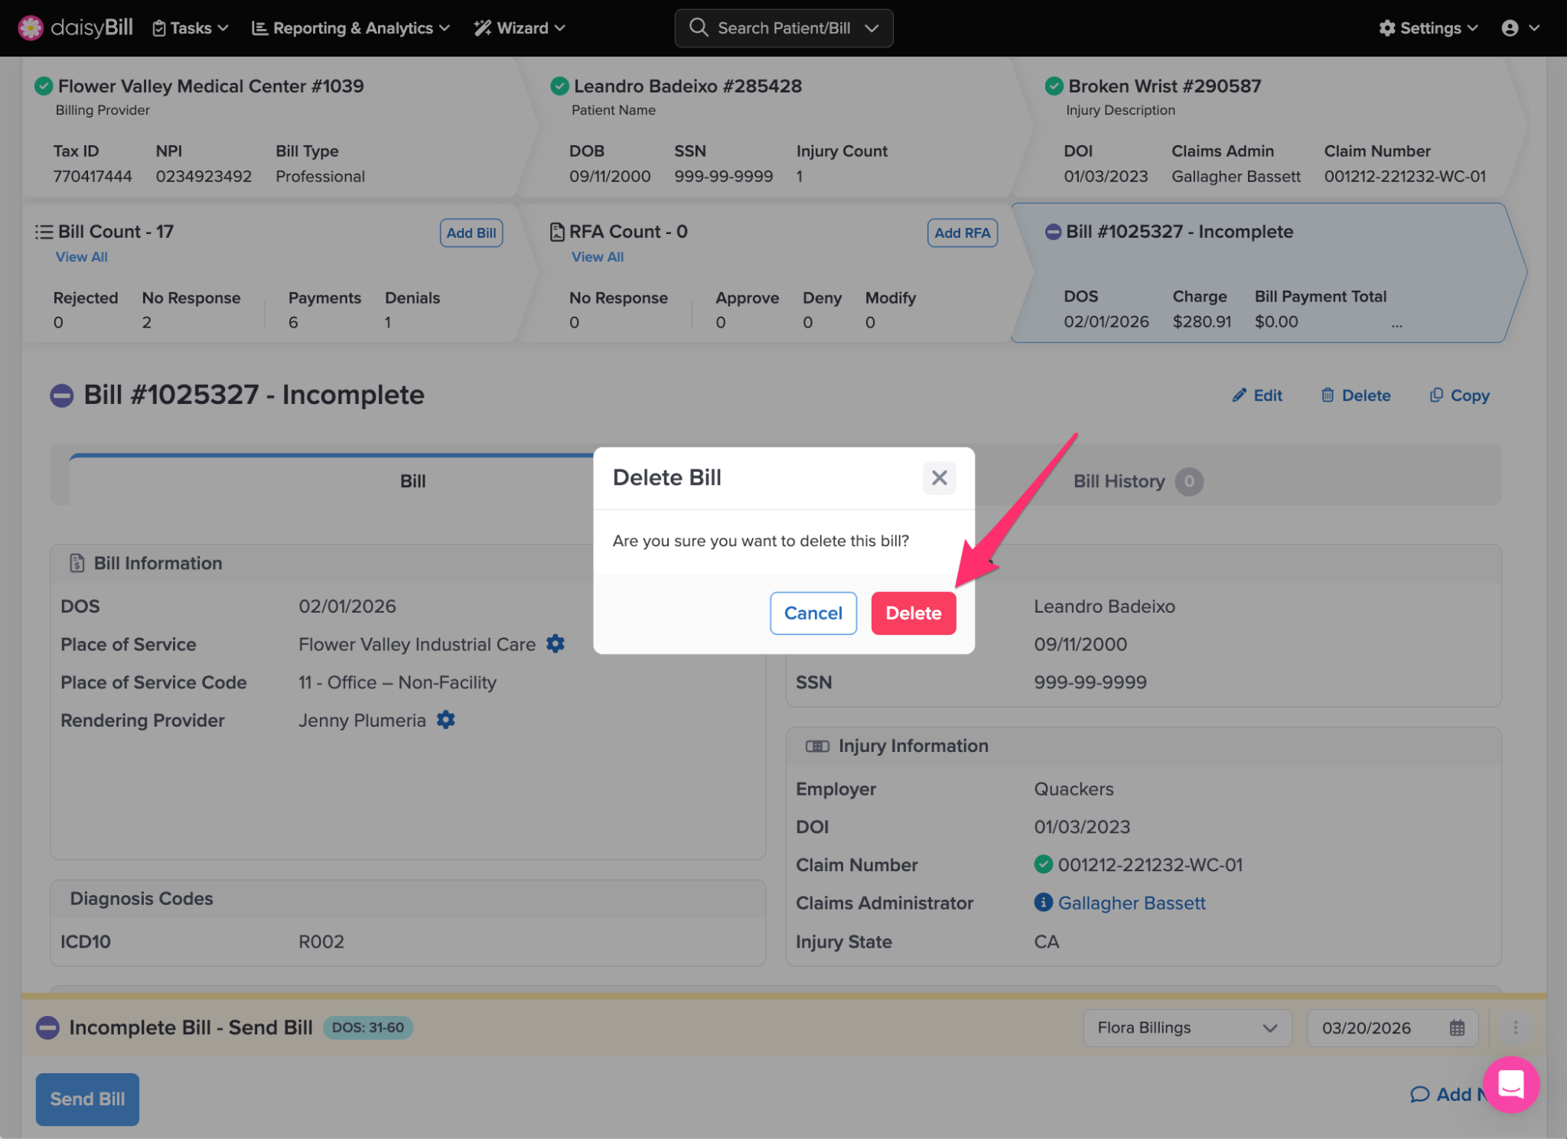Click Cancel in the Delete Bill dialog
1567x1139 pixels.
click(x=813, y=613)
